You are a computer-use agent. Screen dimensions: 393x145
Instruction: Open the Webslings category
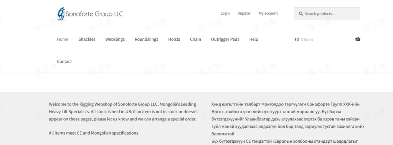[x=115, y=39]
